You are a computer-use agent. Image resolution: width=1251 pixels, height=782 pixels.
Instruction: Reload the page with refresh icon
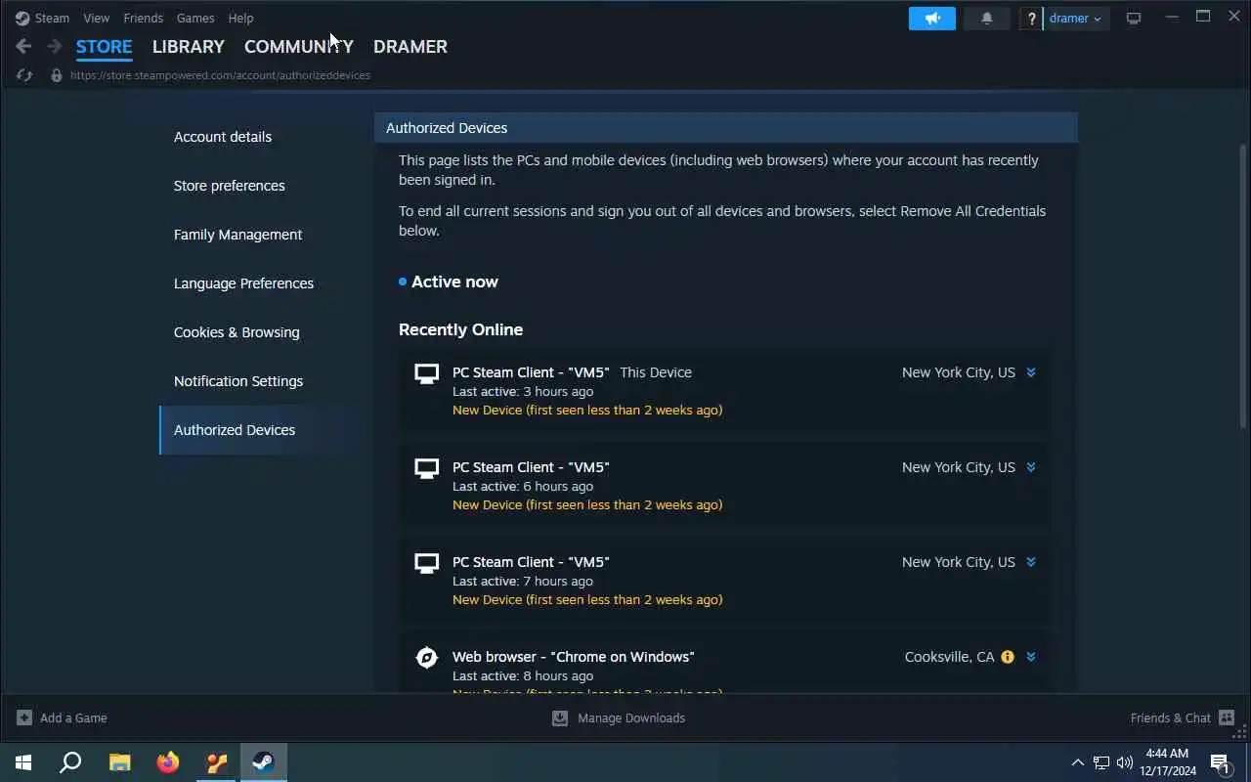coord(24,75)
